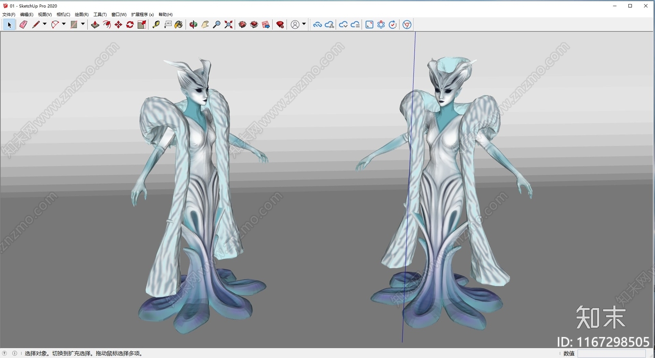The width and height of the screenshot is (655, 358).
Task: Open the 文件(F) menu
Action: [x=9, y=14]
